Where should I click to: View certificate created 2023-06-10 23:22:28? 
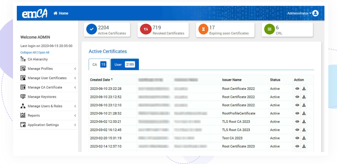pos(297,89)
